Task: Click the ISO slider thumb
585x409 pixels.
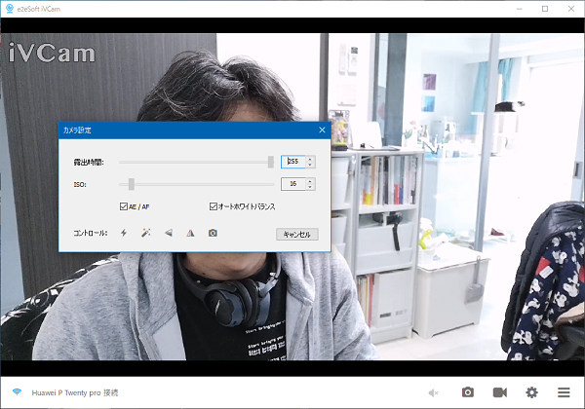Action: pos(132,184)
